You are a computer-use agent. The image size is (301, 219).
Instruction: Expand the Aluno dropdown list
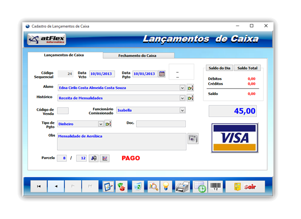182,88
